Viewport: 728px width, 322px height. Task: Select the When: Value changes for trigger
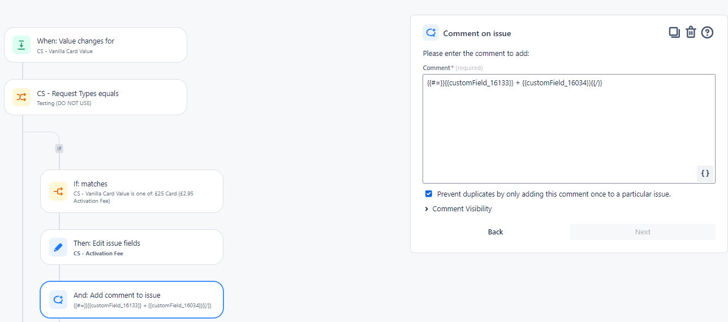click(96, 45)
